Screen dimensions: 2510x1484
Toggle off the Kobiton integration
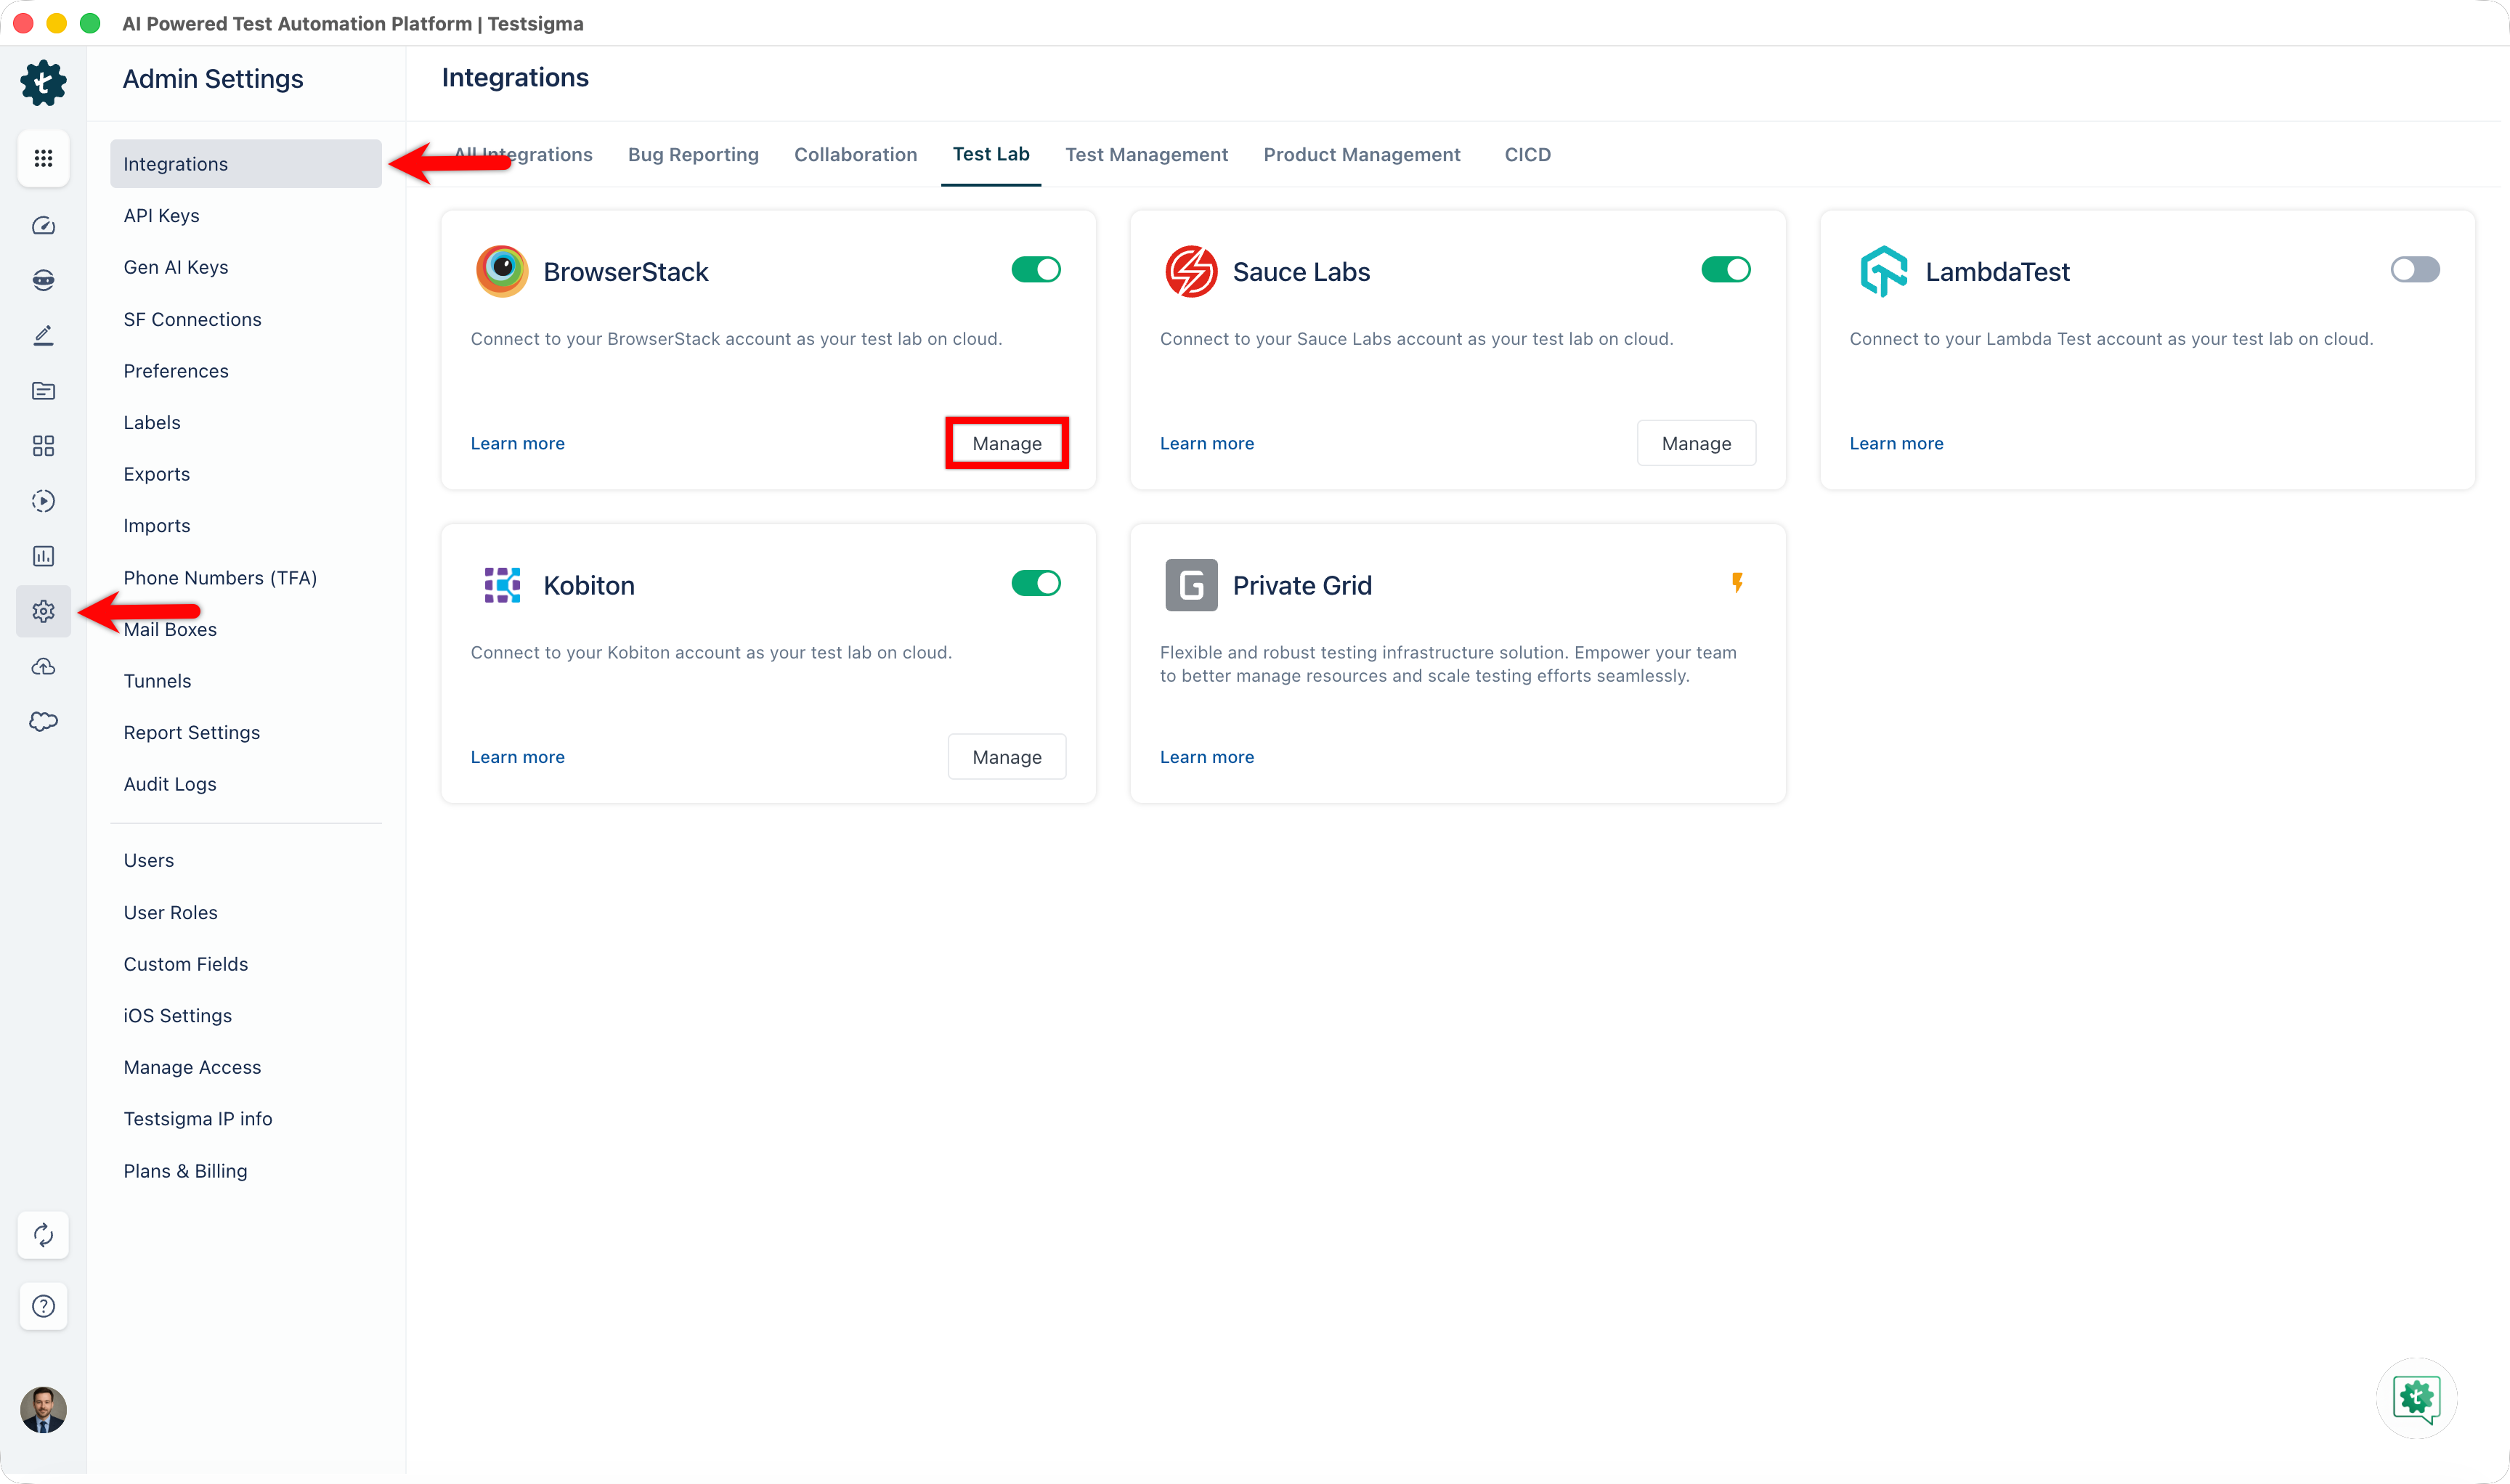pyautogui.click(x=1036, y=583)
